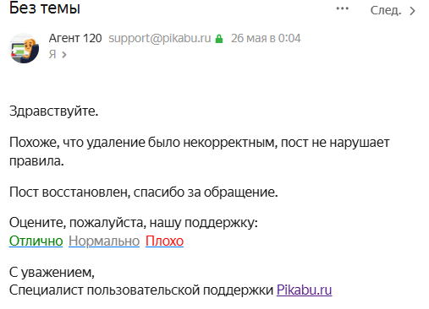This screenshot has width=429, height=309.
Task: Open sender avatar of Агент 120
Action: tap(25, 48)
